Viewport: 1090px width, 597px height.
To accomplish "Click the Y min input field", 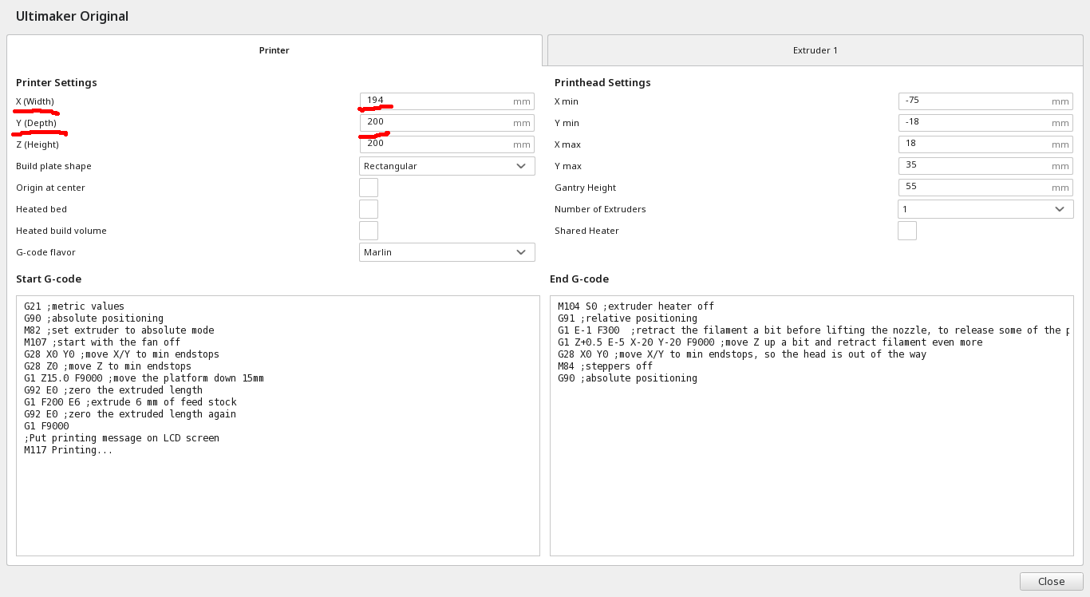I will (975, 123).
